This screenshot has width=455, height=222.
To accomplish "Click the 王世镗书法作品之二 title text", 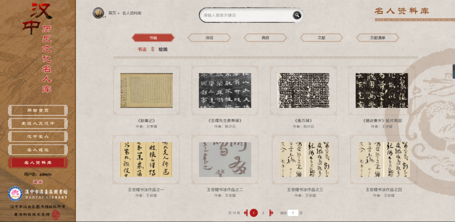I will [225, 190].
